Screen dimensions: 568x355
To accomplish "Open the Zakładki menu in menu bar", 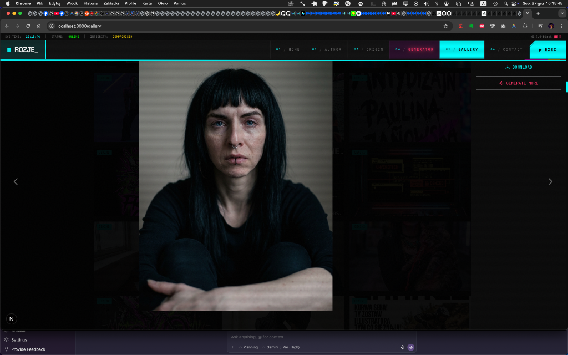I will pyautogui.click(x=111, y=3).
